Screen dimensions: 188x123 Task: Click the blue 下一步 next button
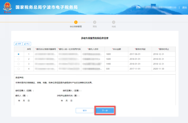point(105,110)
